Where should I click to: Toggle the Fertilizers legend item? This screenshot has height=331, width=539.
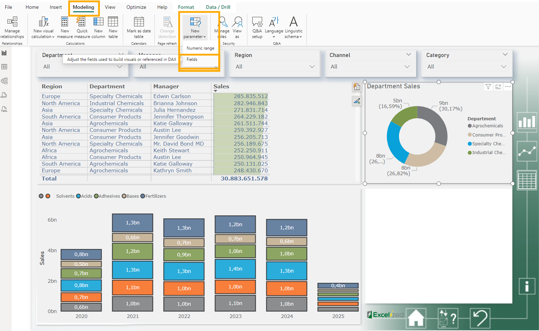(x=153, y=196)
